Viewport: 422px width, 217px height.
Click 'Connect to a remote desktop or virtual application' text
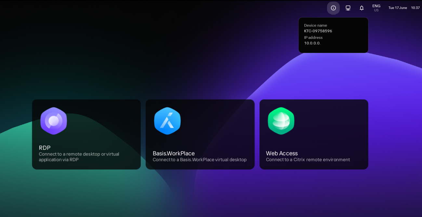[x=79, y=157]
